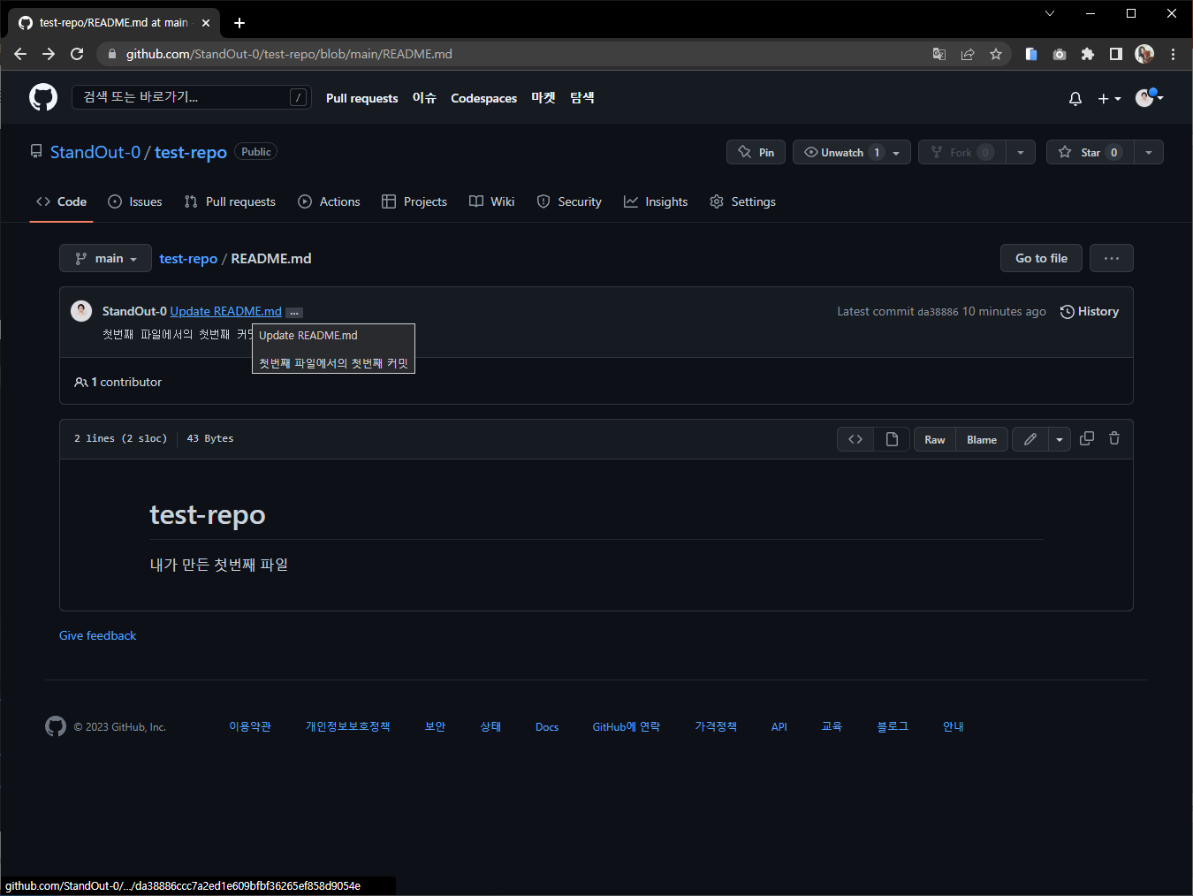
Task: Switch to the Projects tab
Action: tap(414, 201)
